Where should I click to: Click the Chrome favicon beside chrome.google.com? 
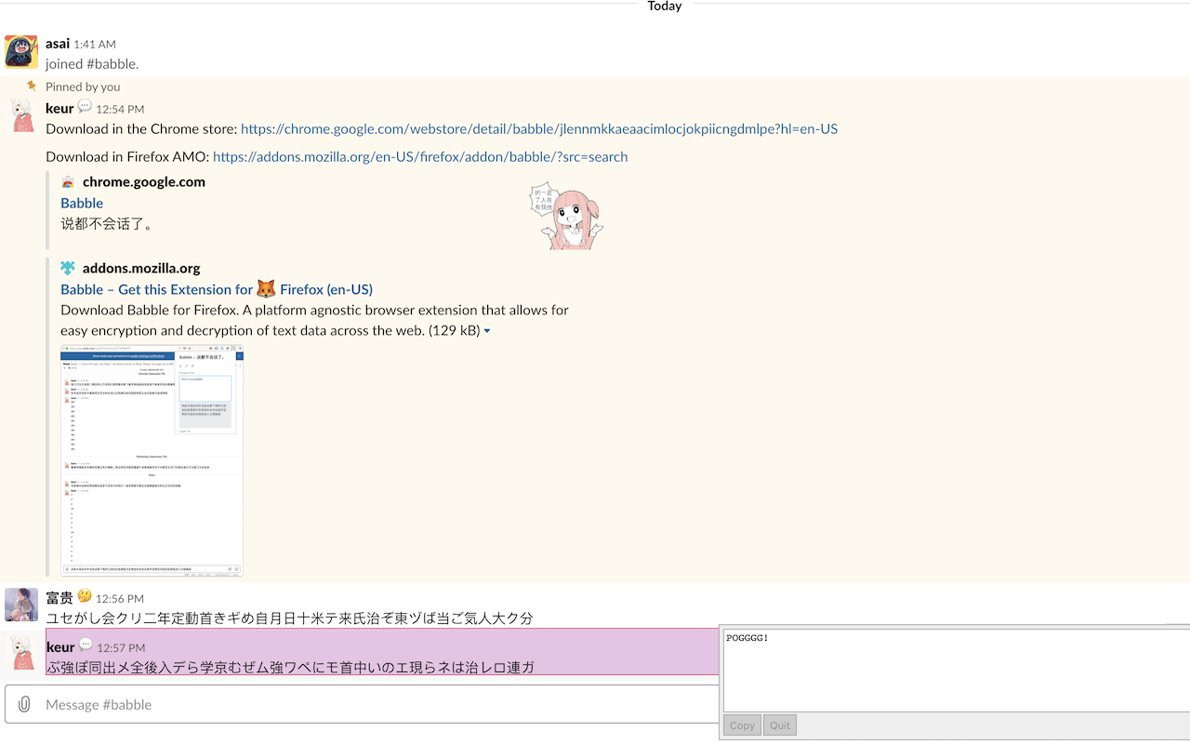[68, 181]
